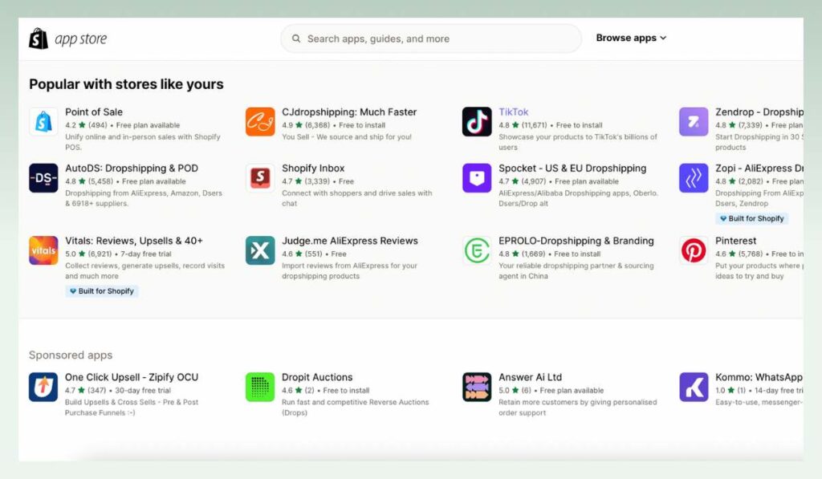
Task: Open the Pinterest title link
Action: click(735, 241)
